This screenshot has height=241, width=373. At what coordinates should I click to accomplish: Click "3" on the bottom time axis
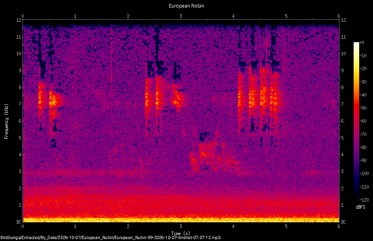pyautogui.click(x=181, y=226)
